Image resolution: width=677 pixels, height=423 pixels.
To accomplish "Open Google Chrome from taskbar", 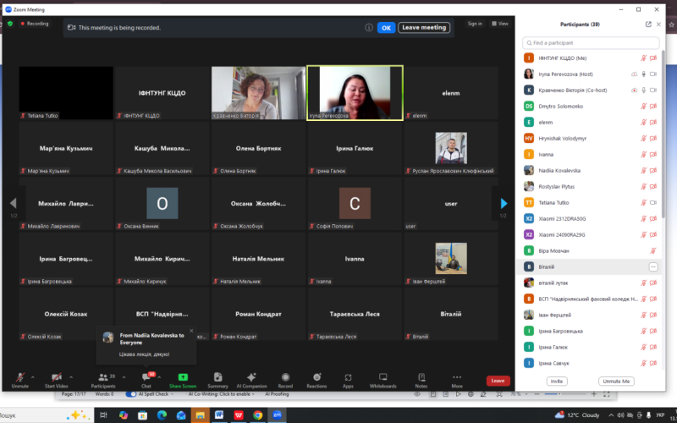I will 258,415.
